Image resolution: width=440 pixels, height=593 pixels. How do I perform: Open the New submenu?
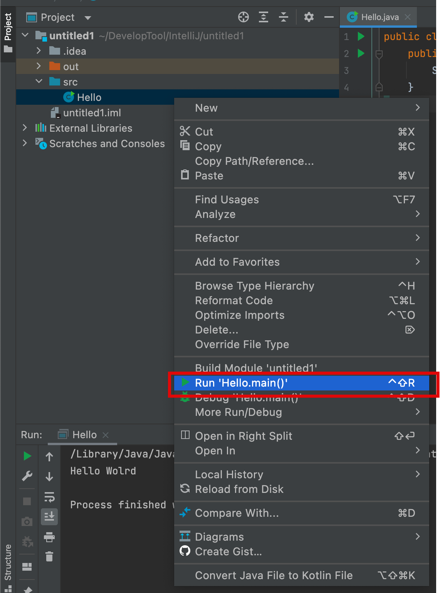[302, 108]
